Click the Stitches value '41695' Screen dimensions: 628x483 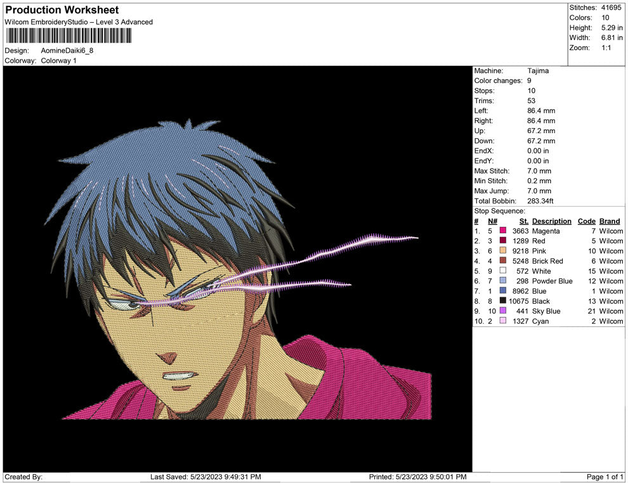tap(611, 8)
